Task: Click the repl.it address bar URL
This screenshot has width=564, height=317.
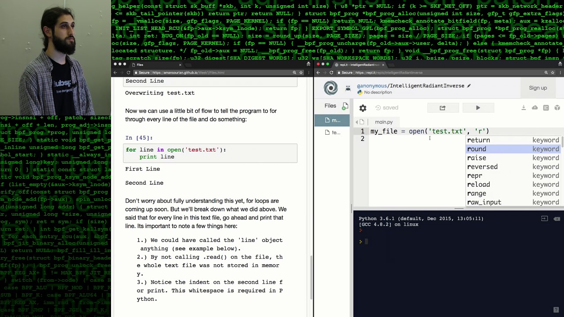Action: [x=389, y=73]
